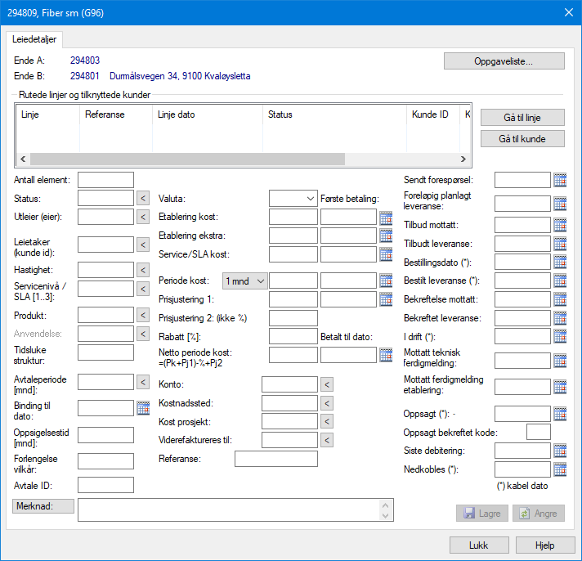
Task: Click lookup arrow next to Status field
Action: pyautogui.click(x=143, y=198)
